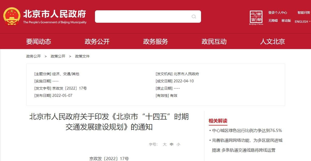
Task: Set font size to 大
Action: click(x=165, y=144)
